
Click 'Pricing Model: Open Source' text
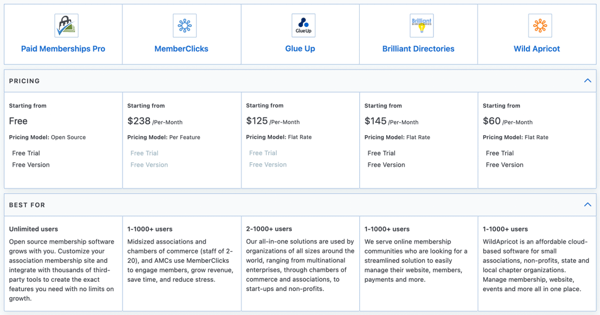pyautogui.click(x=47, y=137)
